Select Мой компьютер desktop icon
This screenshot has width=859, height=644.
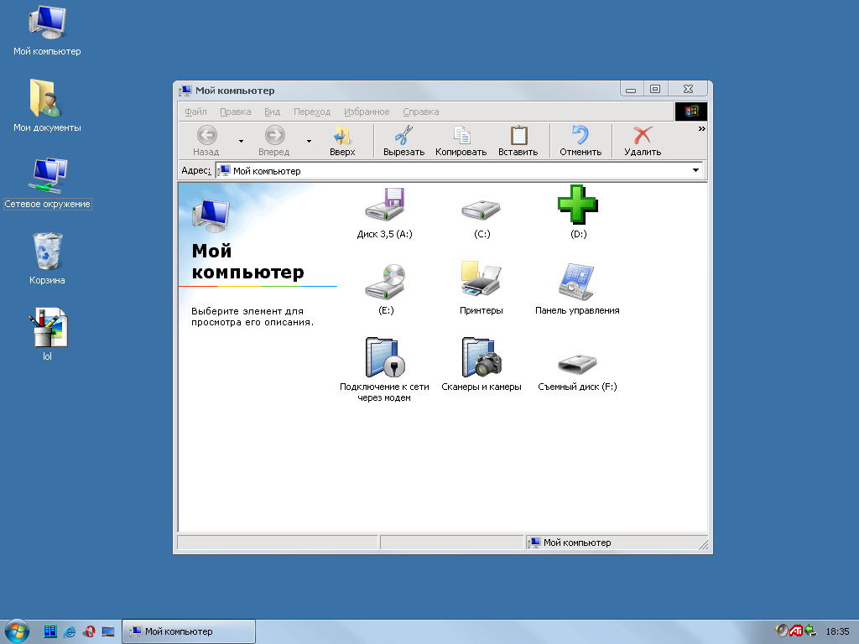tap(47, 31)
